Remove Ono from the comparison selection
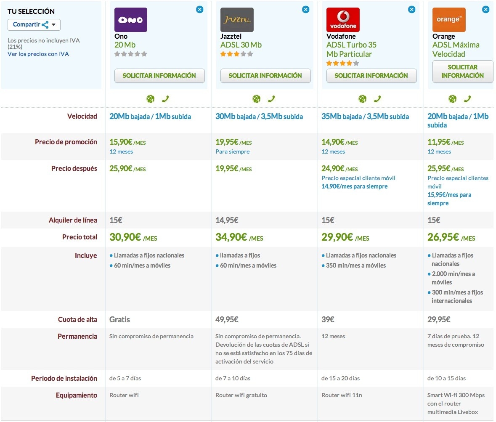The width and height of the screenshot is (496, 422). (x=199, y=10)
